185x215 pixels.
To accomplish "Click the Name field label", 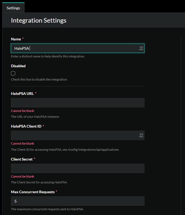I will pyautogui.click(x=16, y=39).
